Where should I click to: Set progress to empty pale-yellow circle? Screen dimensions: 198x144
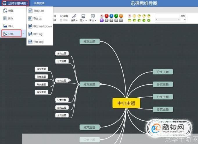[x=134, y=16]
